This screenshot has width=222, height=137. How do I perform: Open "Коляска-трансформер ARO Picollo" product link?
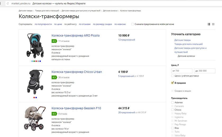tap(76, 36)
